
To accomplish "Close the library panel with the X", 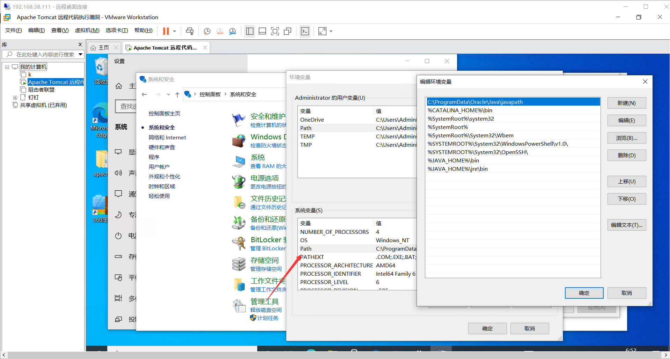I will click(80, 45).
